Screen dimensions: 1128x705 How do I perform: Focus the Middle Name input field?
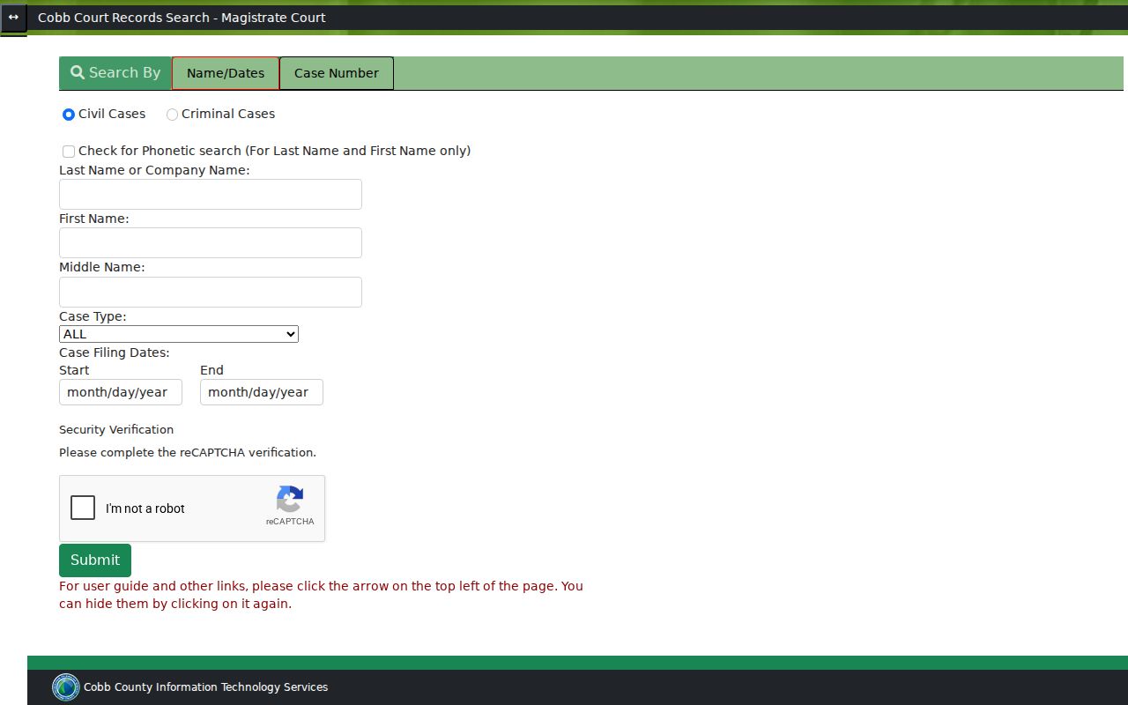click(211, 293)
